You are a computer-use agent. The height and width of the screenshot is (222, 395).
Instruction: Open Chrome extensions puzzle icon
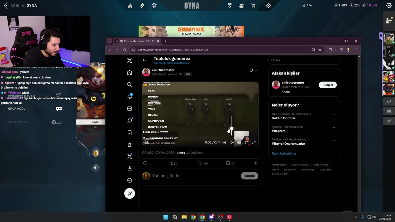pyautogui.click(x=330, y=50)
